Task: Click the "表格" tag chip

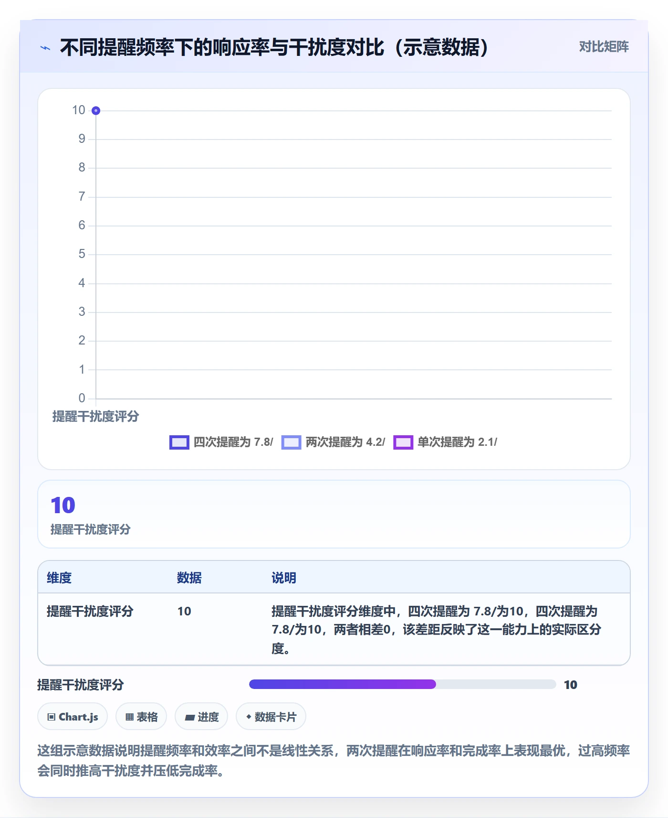Action: coord(141,717)
